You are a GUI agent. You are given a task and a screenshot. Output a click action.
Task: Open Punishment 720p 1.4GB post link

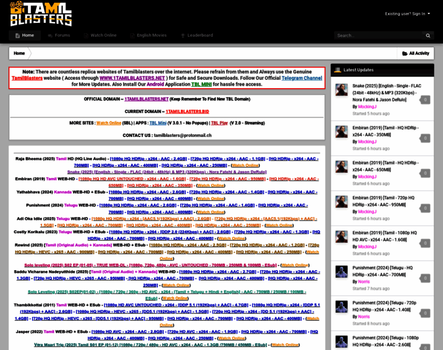[x=217, y=205]
